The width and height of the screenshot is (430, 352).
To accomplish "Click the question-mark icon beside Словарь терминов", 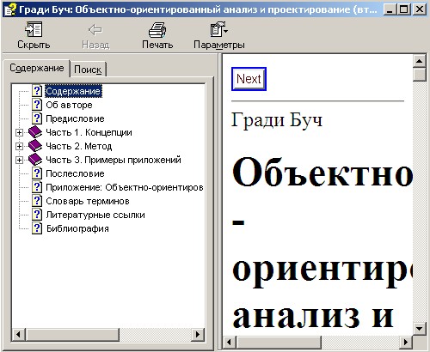I will coord(37,201).
